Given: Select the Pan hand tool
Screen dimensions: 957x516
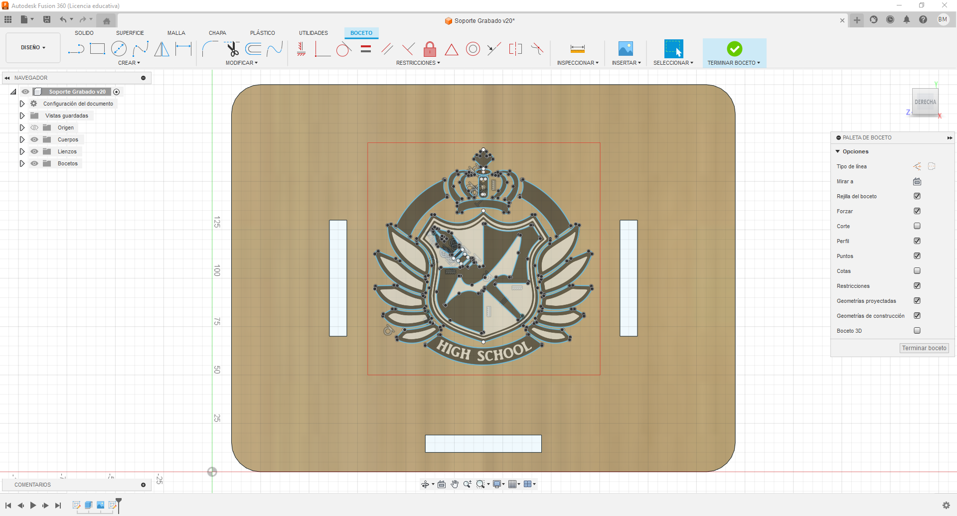Looking at the screenshot, I should [455, 484].
